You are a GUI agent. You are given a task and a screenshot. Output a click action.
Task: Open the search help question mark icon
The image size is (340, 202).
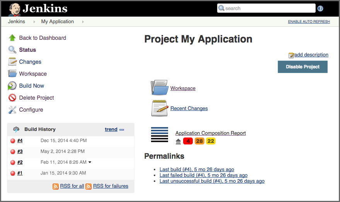click(x=320, y=8)
